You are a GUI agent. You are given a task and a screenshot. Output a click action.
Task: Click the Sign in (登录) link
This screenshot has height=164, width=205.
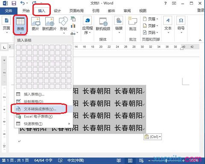tap(201, 10)
